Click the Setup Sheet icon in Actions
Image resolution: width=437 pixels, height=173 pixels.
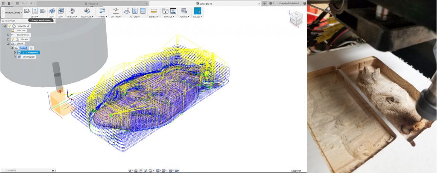coord(143,11)
